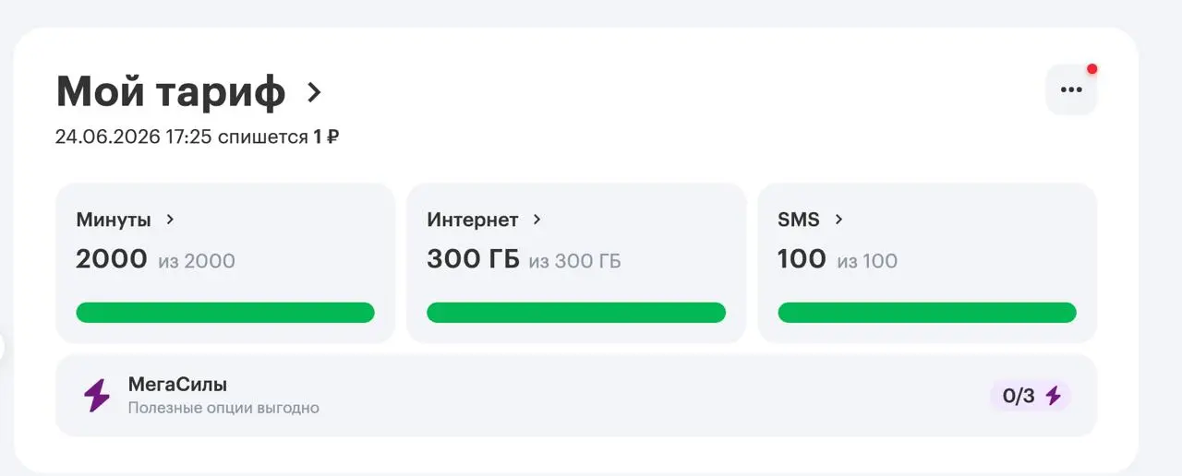This screenshot has width=1182, height=476.
Task: Open the МегаСилы options row
Action: 576,396
